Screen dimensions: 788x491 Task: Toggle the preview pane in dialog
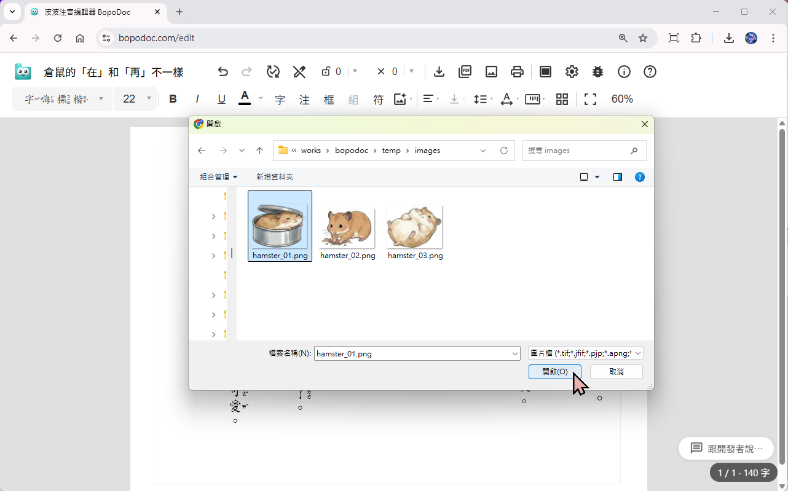coord(618,177)
